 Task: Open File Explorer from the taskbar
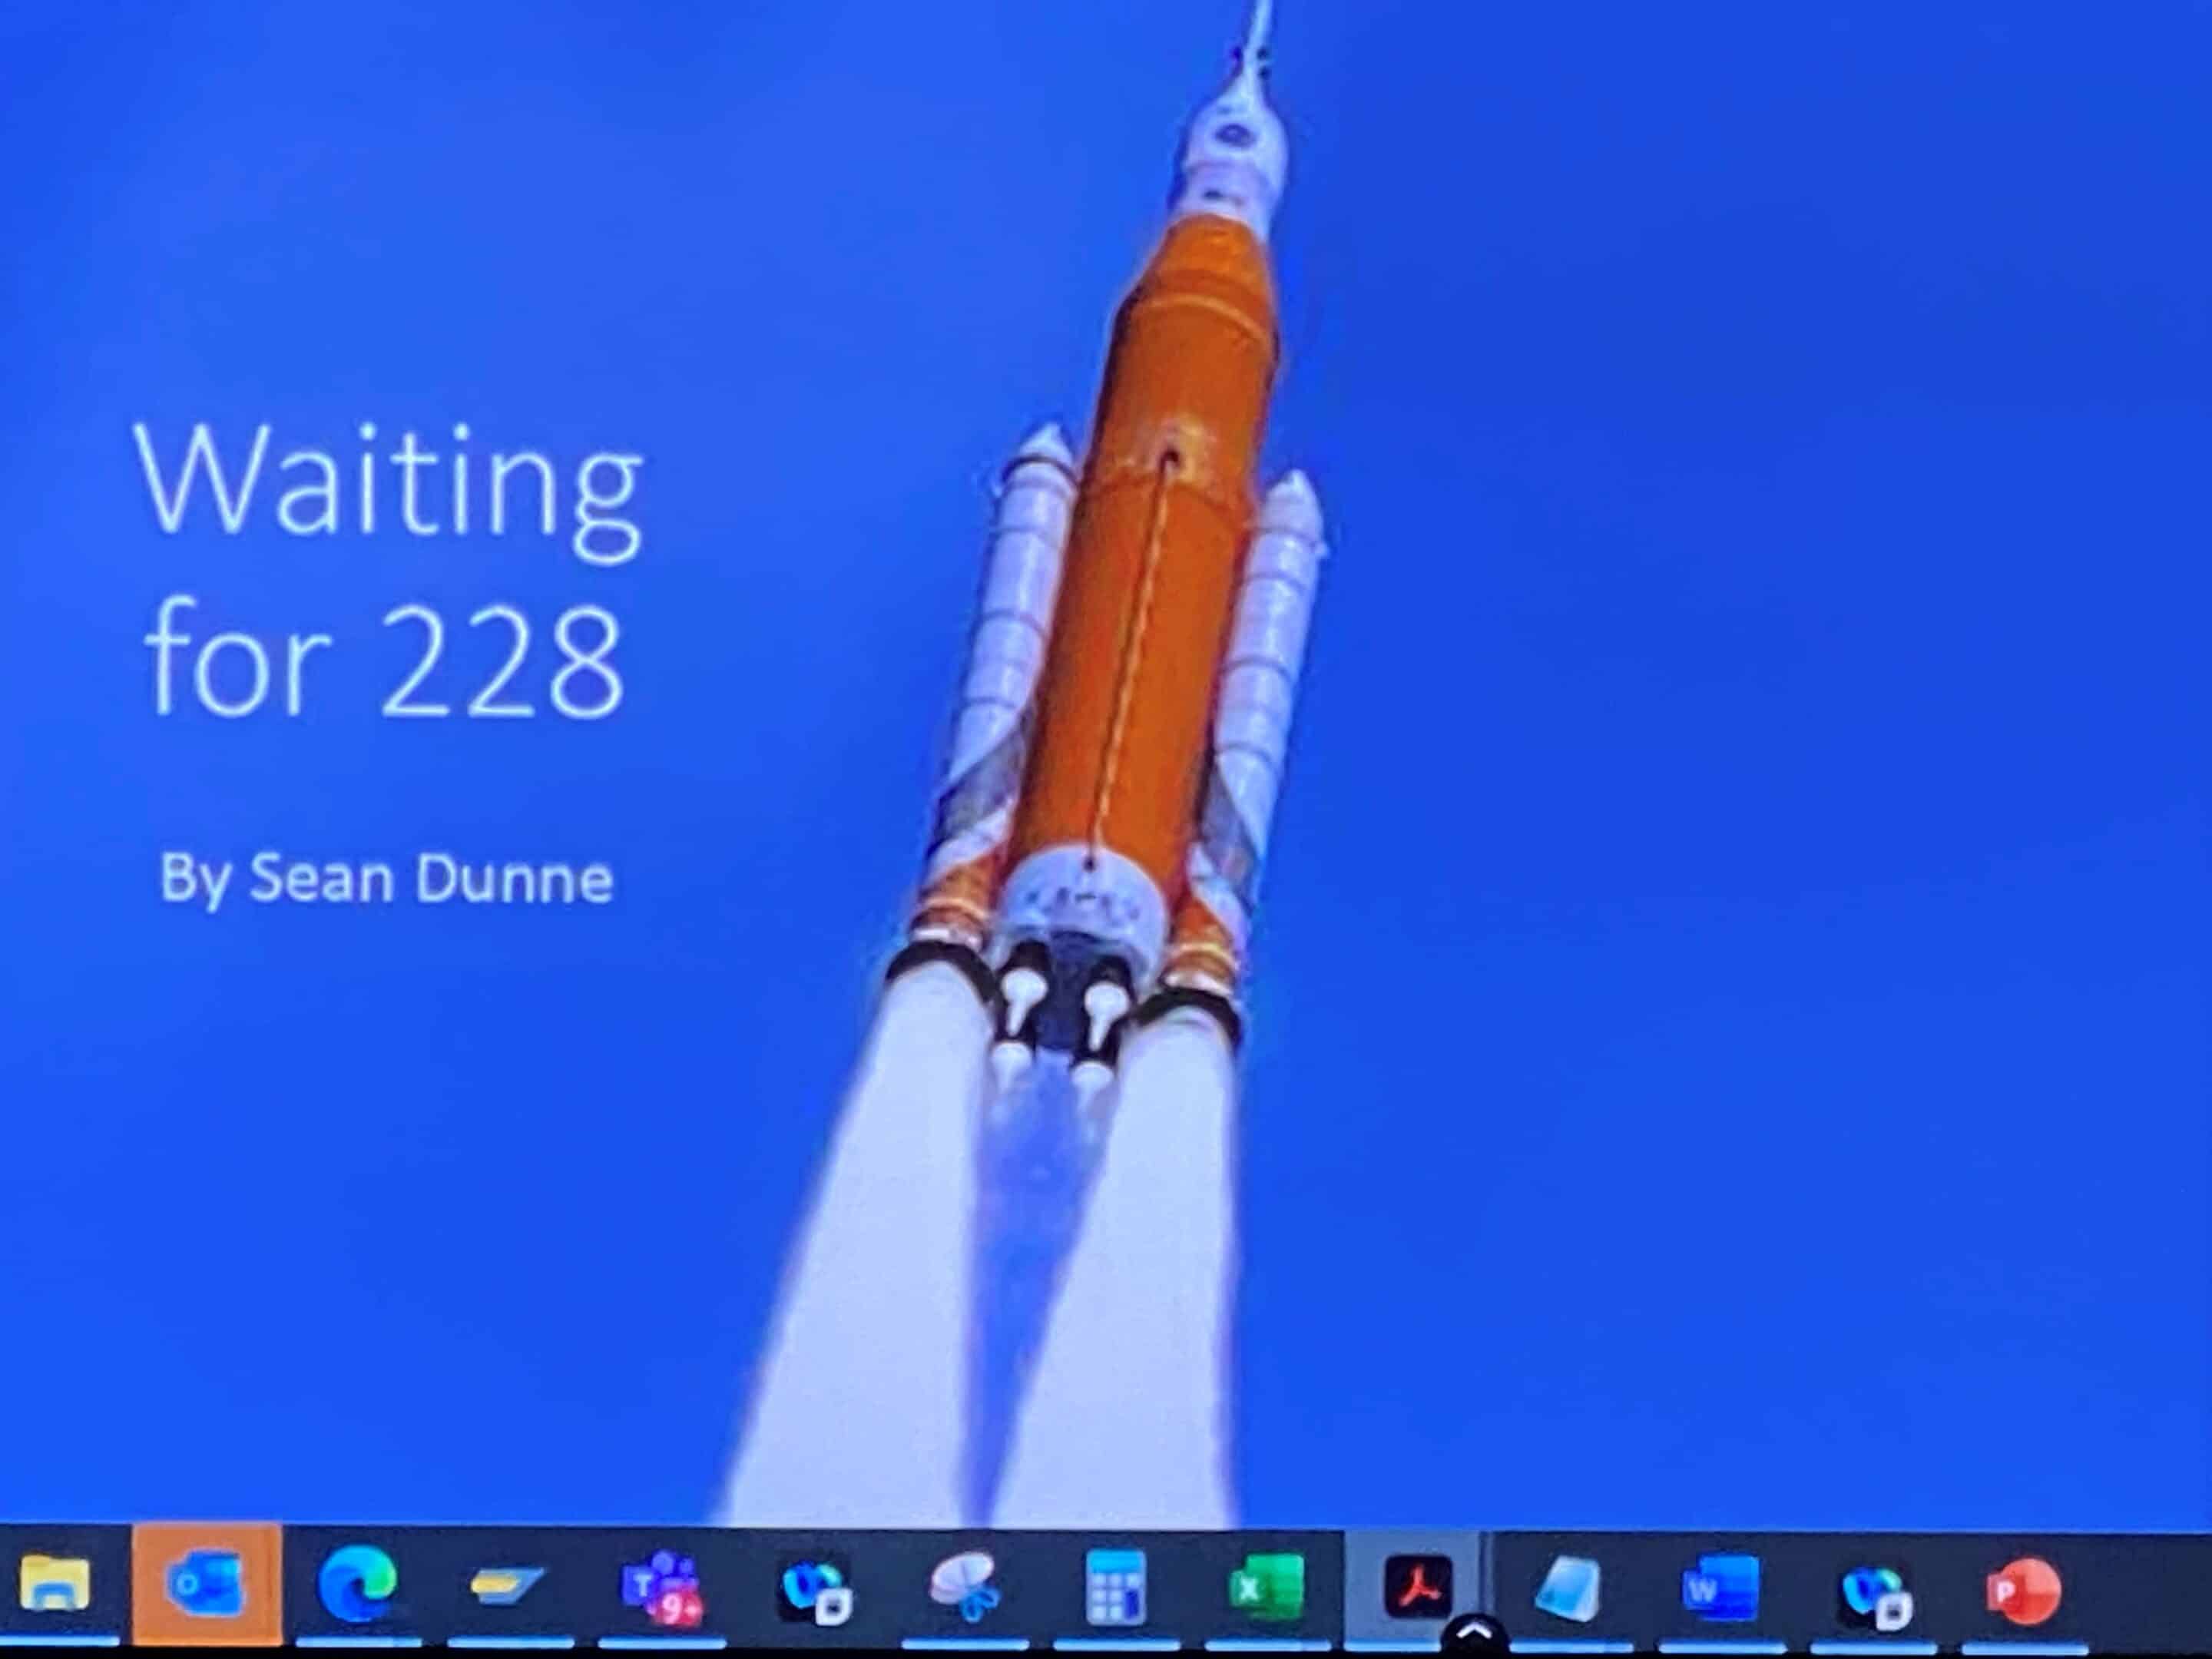tap(55, 1583)
